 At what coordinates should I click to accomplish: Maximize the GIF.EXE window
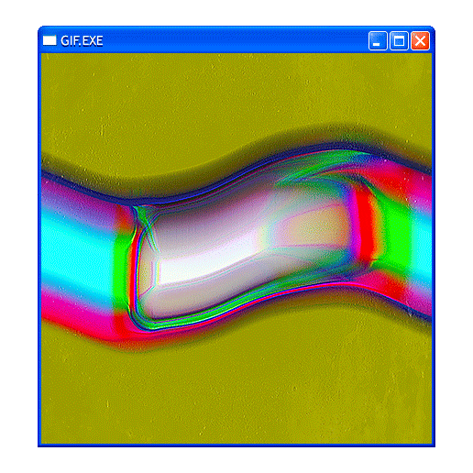click(399, 40)
